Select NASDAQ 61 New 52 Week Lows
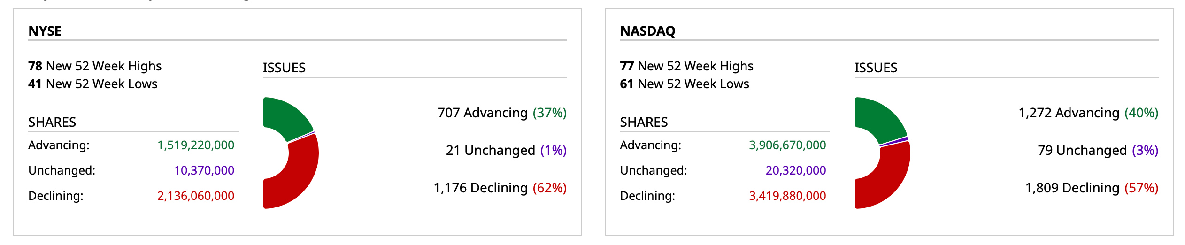The height and width of the screenshot is (245, 1185). pos(685,84)
